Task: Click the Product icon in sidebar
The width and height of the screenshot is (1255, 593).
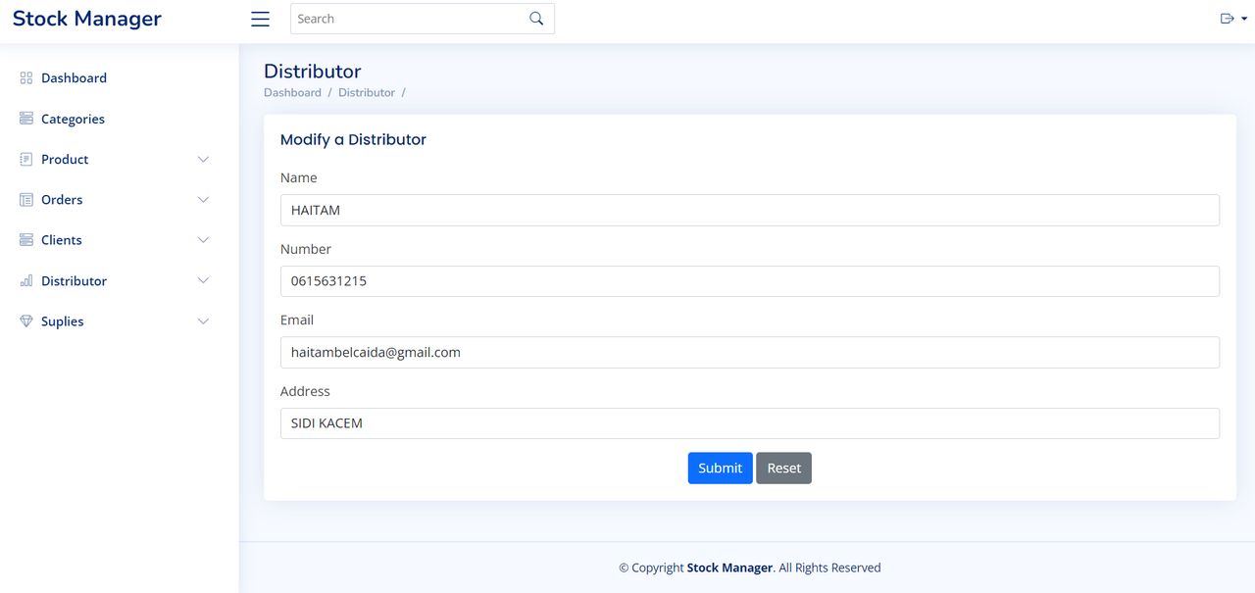Action: coord(26,159)
